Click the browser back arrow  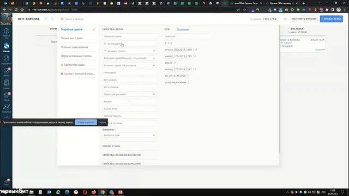[x=4, y=10]
